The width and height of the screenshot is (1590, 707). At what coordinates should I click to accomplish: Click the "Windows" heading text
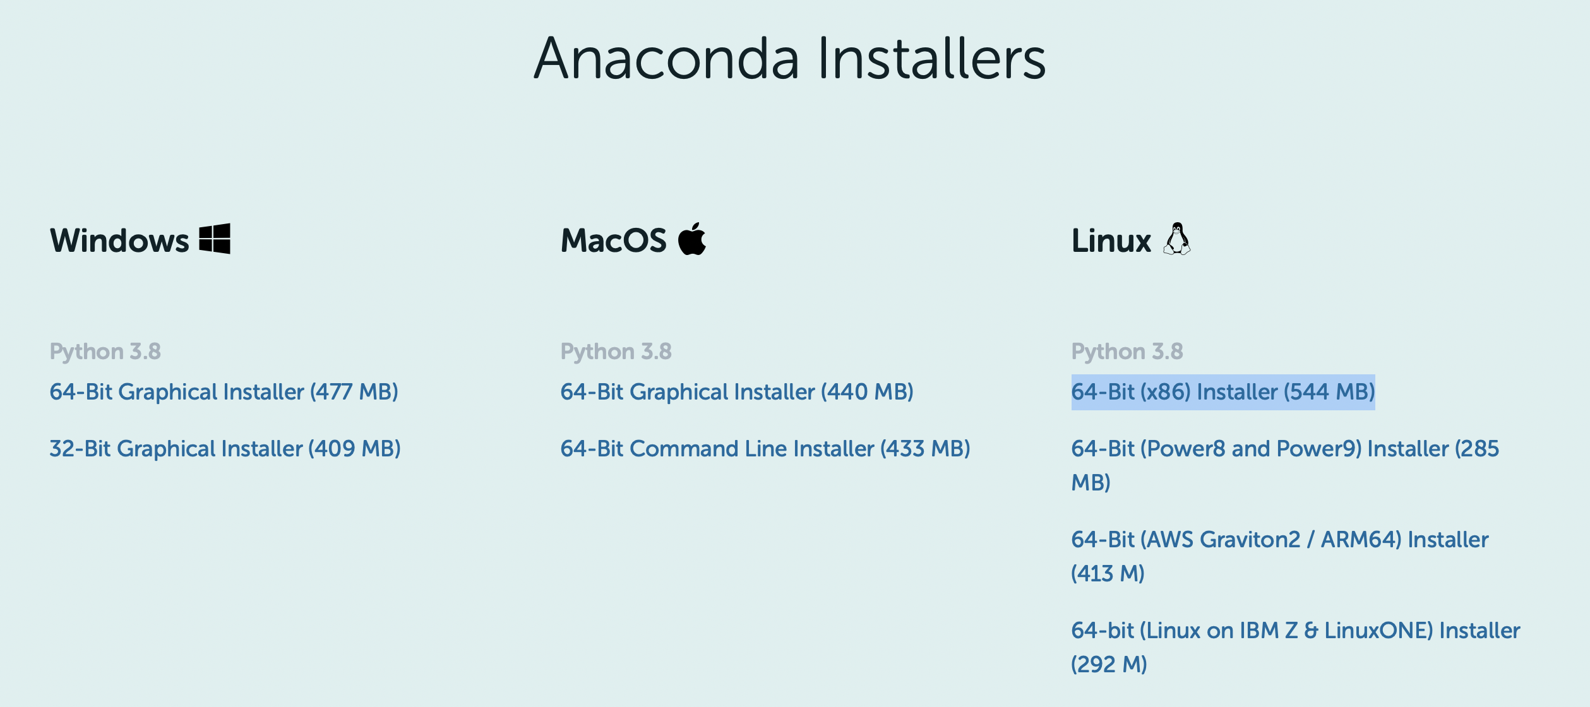coord(119,241)
